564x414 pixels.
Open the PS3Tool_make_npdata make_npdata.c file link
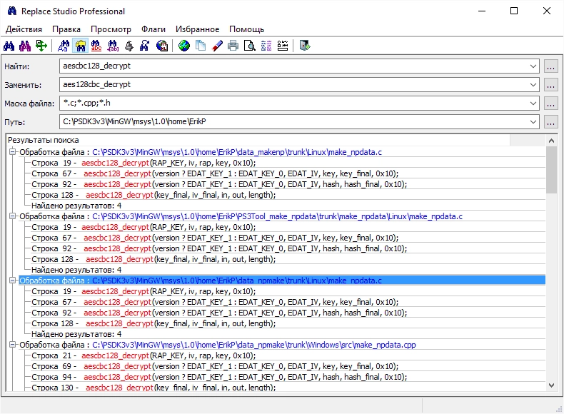coord(277,216)
